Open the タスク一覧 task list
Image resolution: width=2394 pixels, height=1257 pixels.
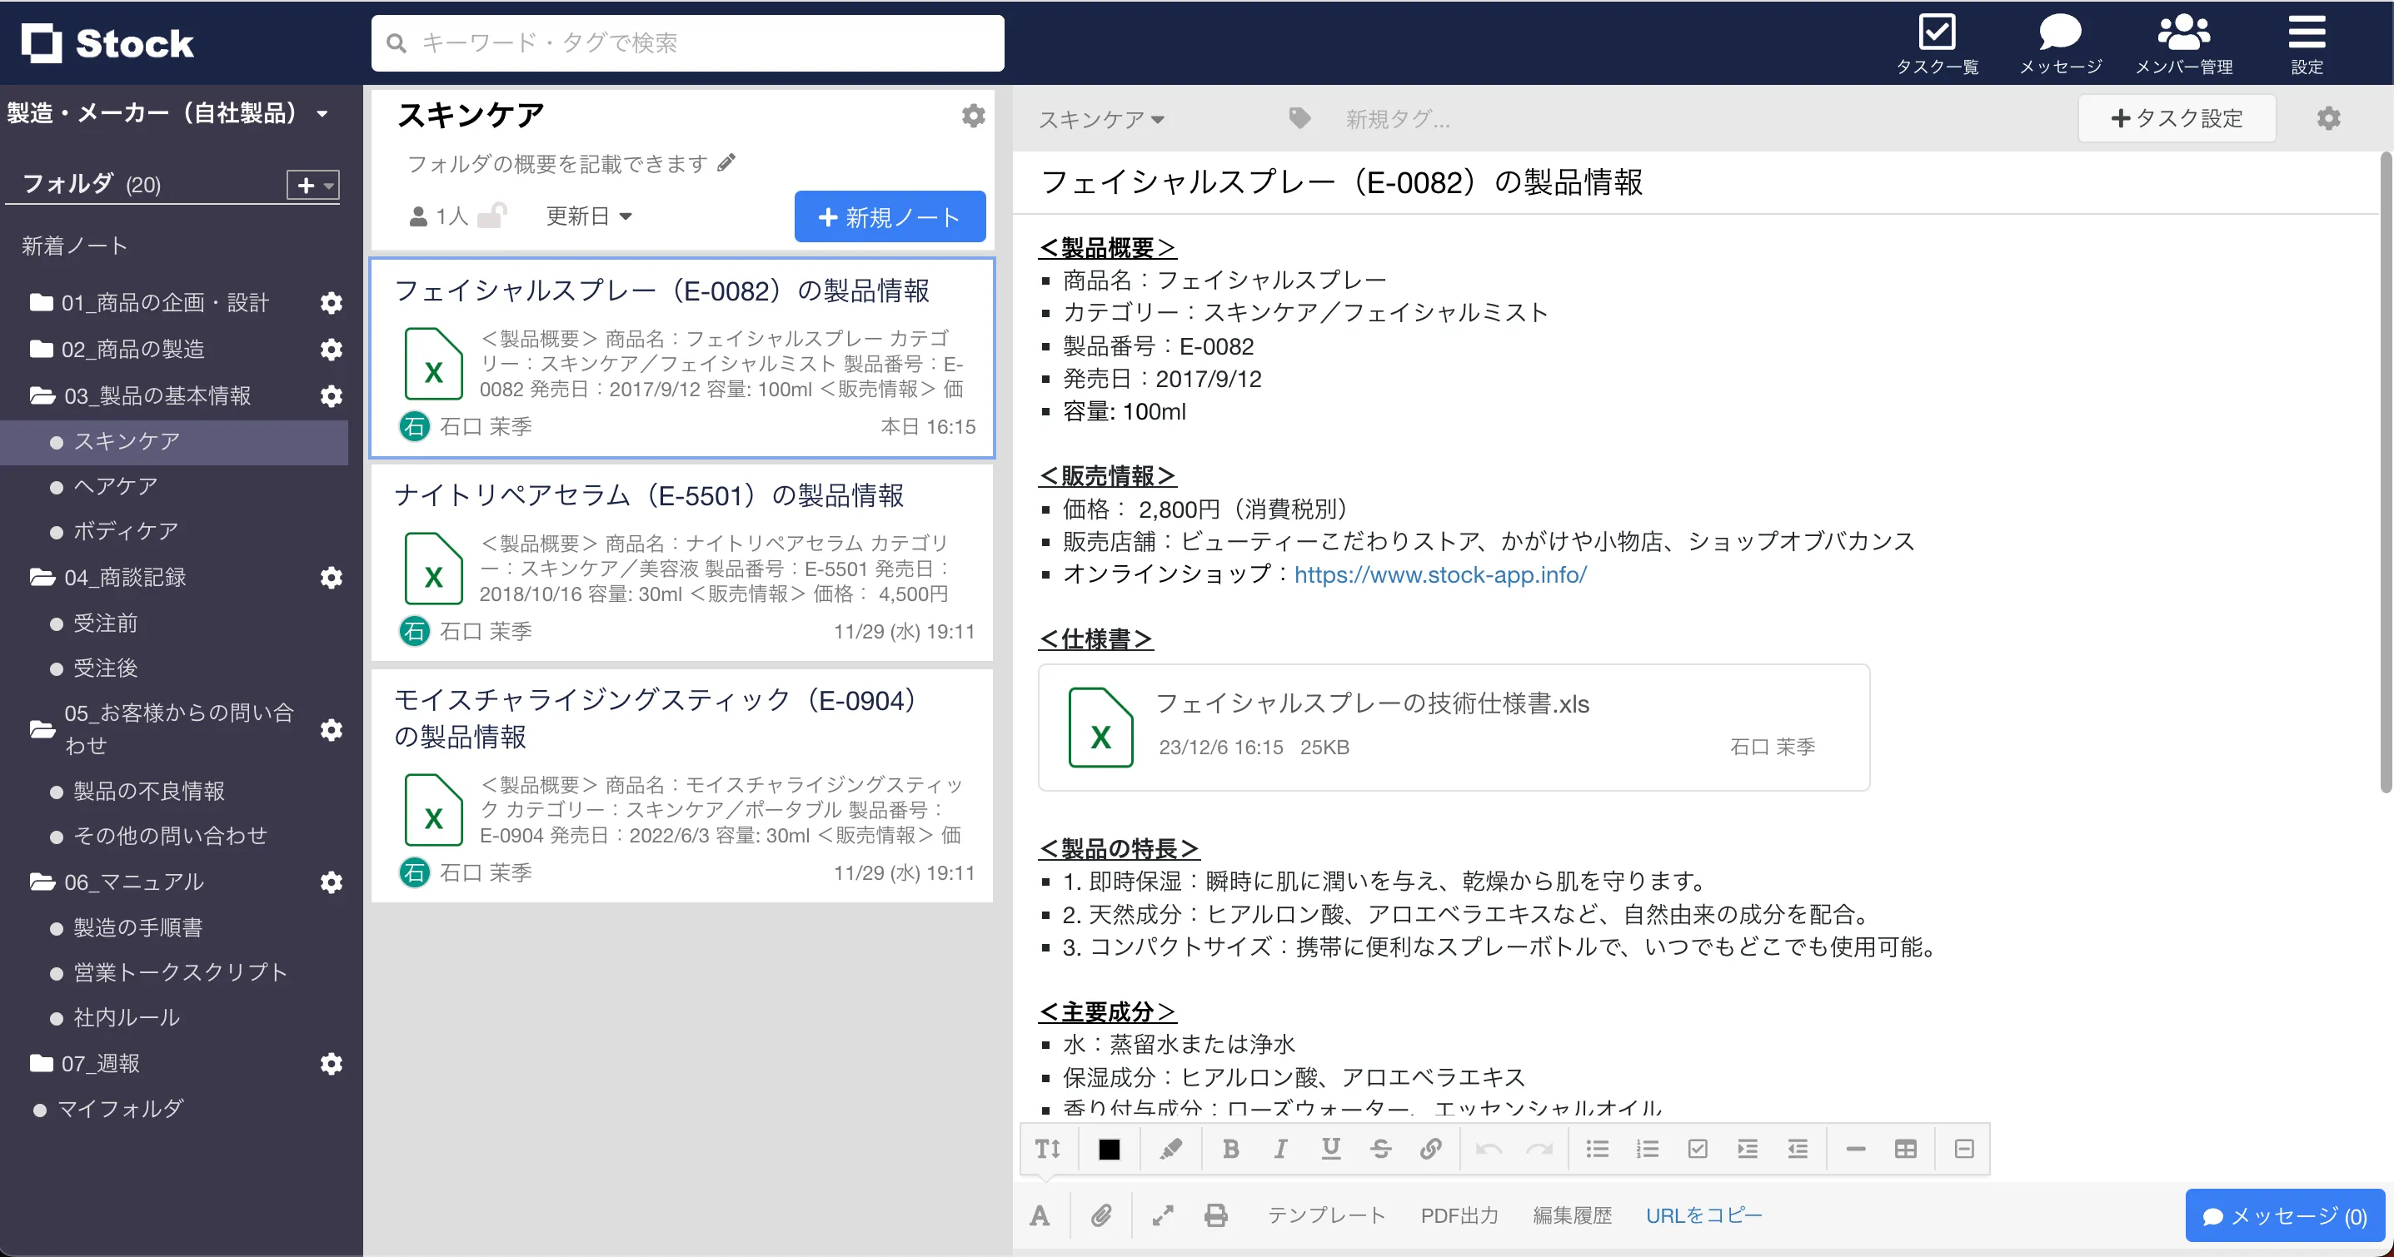tap(1938, 42)
